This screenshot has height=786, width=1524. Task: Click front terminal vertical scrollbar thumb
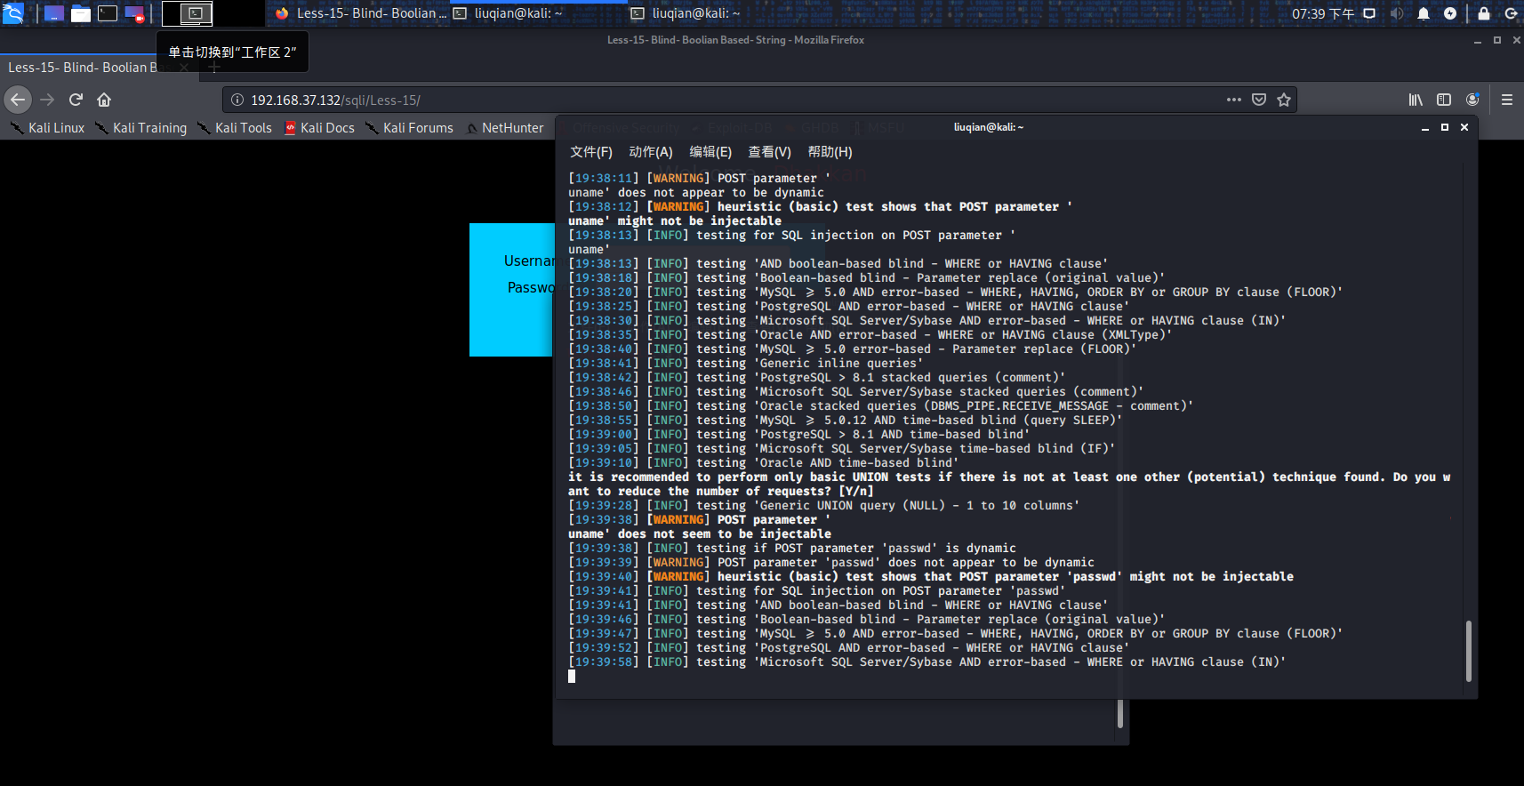click(1468, 651)
